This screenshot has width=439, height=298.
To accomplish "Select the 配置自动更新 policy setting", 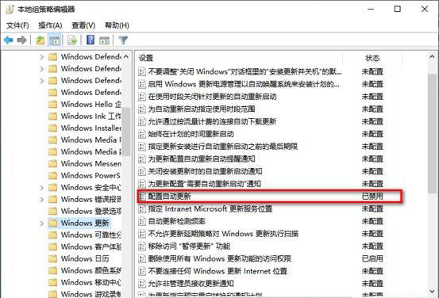I will [x=270, y=197].
